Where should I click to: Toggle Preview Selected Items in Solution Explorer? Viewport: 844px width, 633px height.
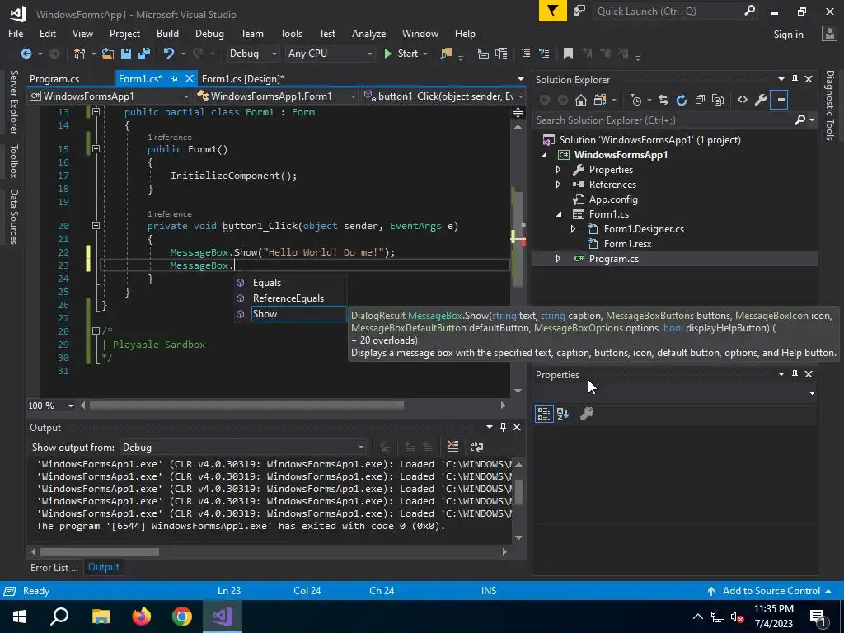point(779,100)
